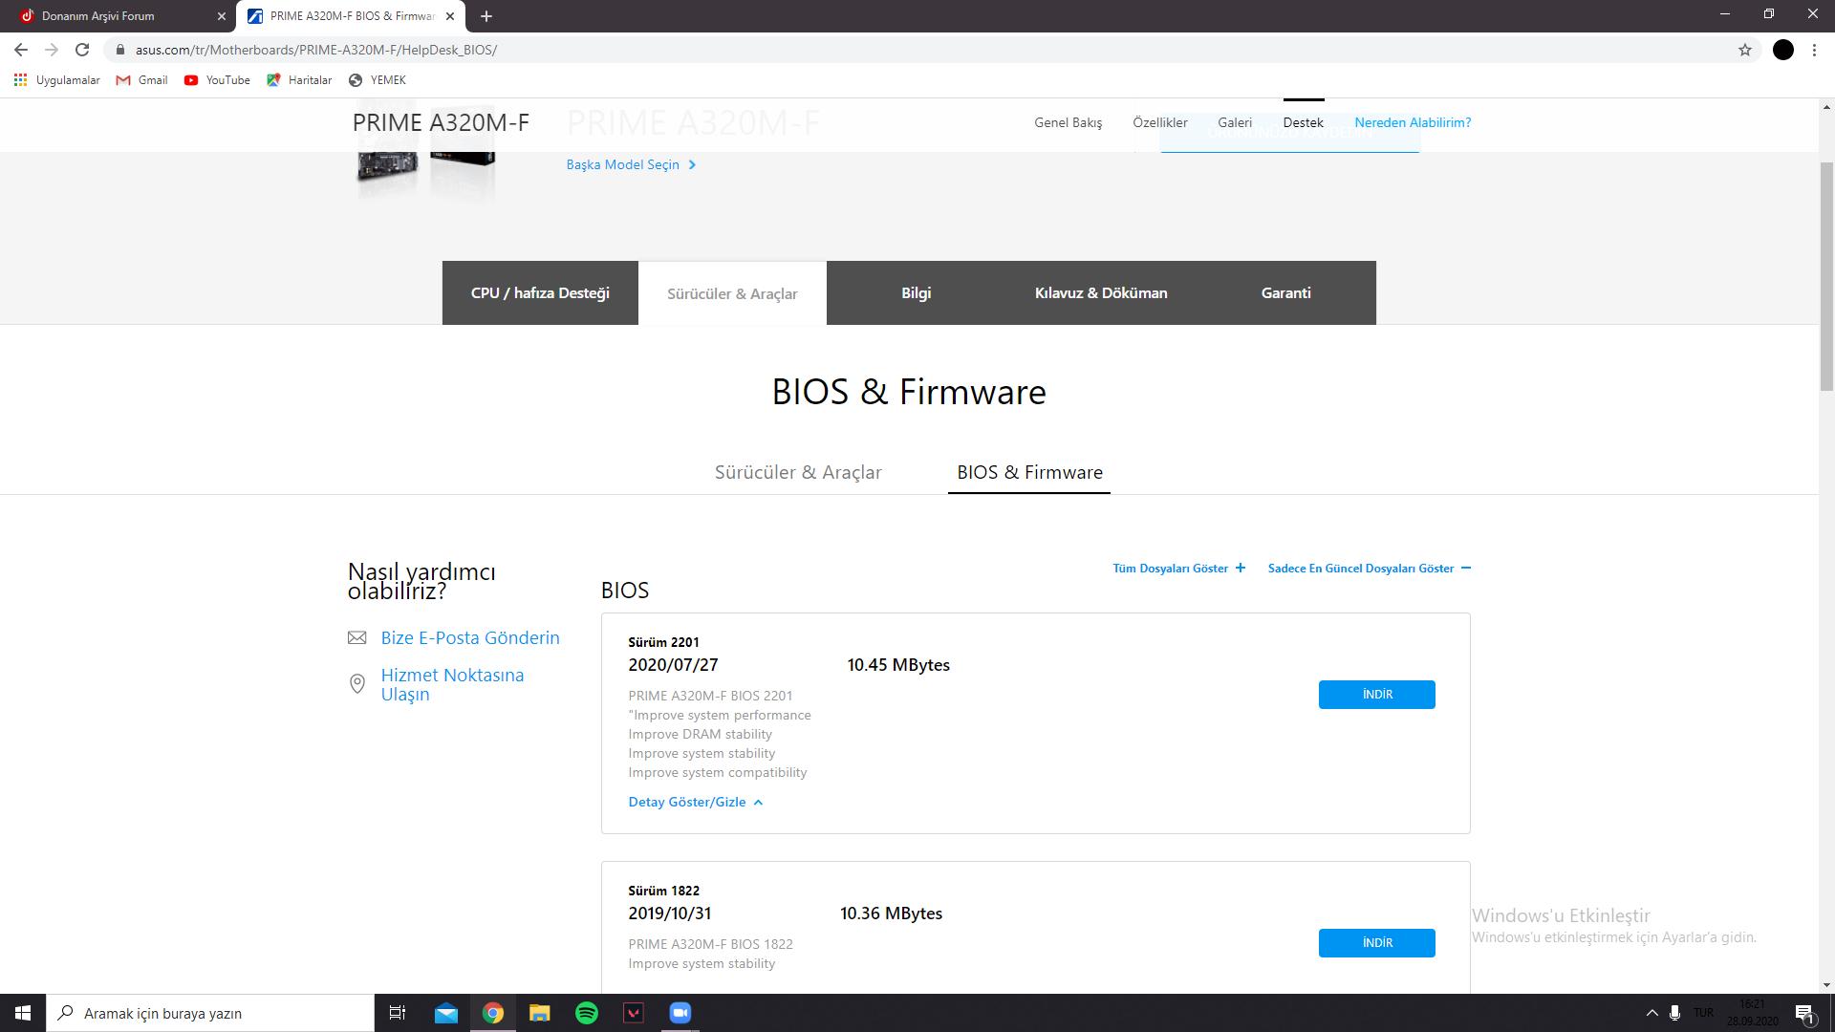Click the PRIME A320M-F product thumbnail
1835x1032 pixels.
(x=426, y=153)
